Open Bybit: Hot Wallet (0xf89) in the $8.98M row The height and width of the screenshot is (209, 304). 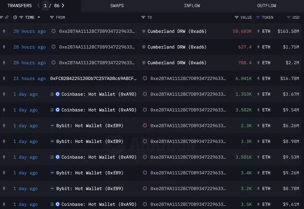[x=90, y=141]
